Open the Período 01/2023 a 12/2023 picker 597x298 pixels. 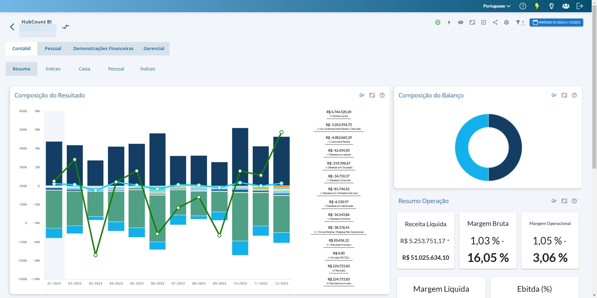(556, 22)
